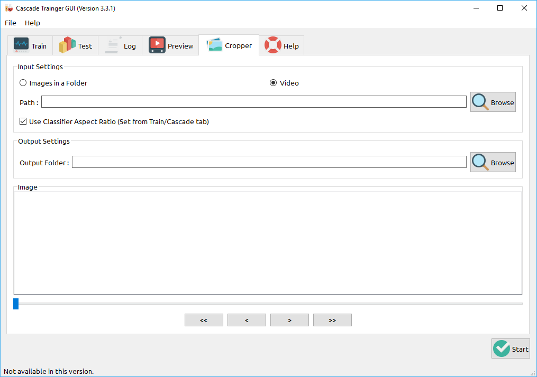This screenshot has height=377, width=537.
Task: Click the Start button
Action: coord(511,348)
